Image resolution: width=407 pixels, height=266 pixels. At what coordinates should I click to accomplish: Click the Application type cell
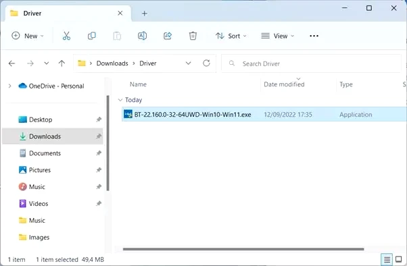click(356, 115)
